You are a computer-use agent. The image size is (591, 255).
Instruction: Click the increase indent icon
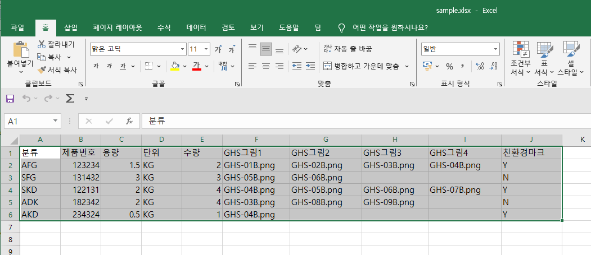pyautogui.click(x=310, y=66)
